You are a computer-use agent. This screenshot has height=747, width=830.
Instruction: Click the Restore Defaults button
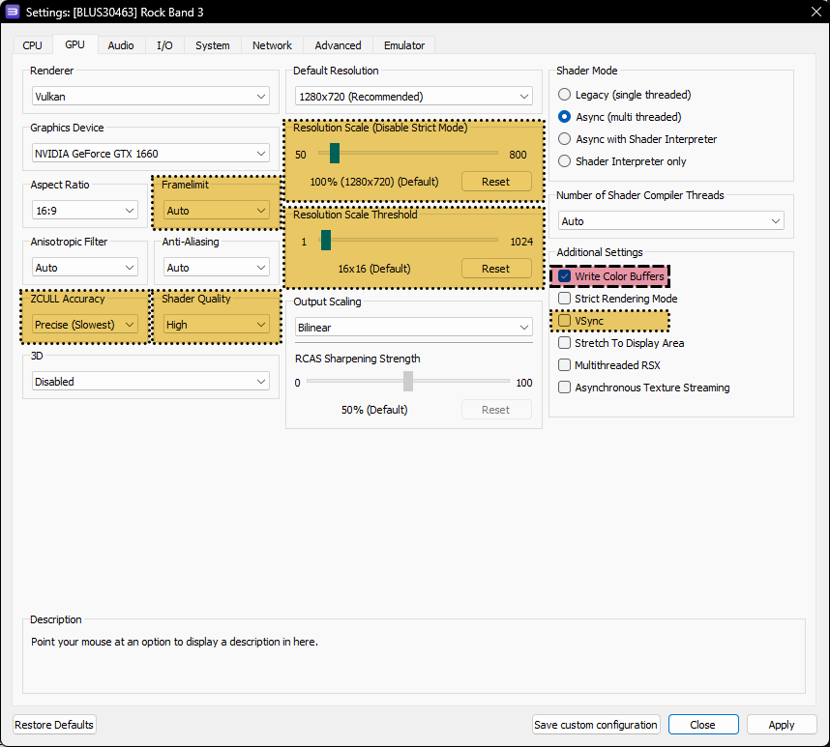click(54, 724)
